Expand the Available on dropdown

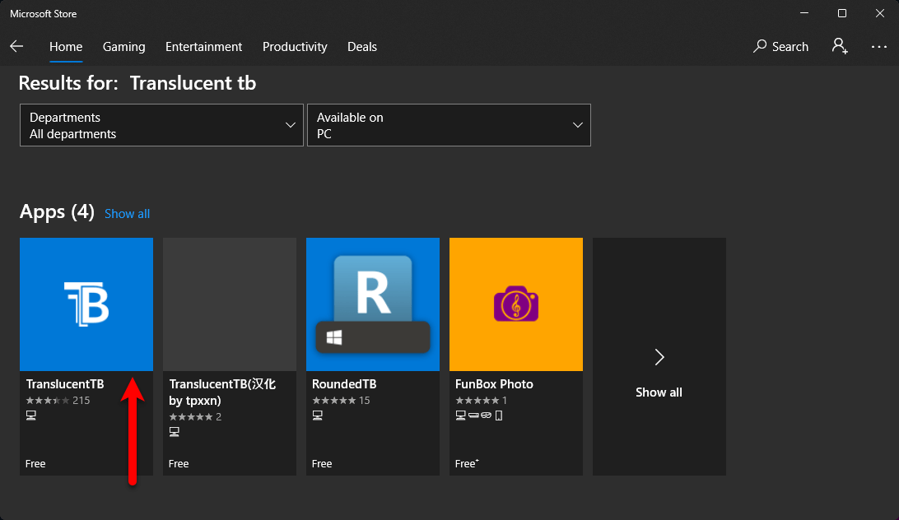point(449,125)
